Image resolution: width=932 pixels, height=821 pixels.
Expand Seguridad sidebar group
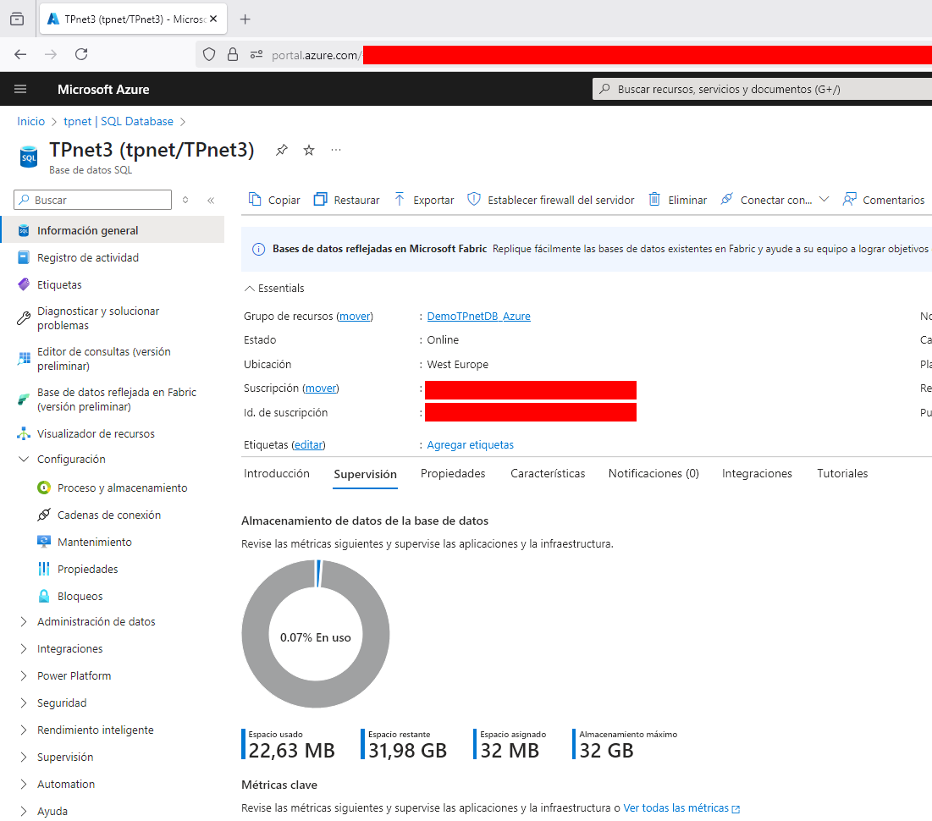pos(24,703)
